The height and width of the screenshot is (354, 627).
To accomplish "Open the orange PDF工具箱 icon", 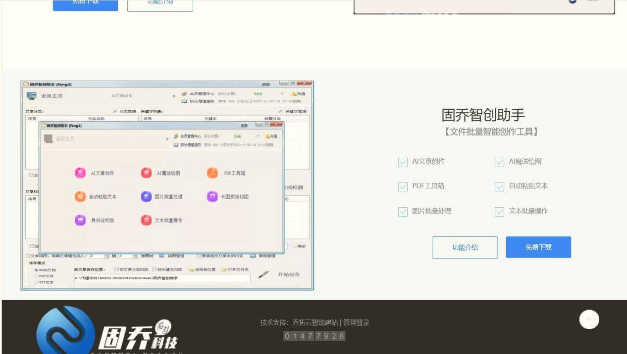I will coord(212,173).
